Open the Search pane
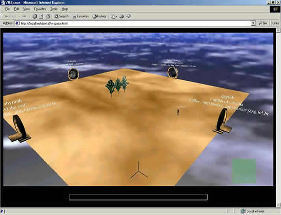 tap(61, 16)
